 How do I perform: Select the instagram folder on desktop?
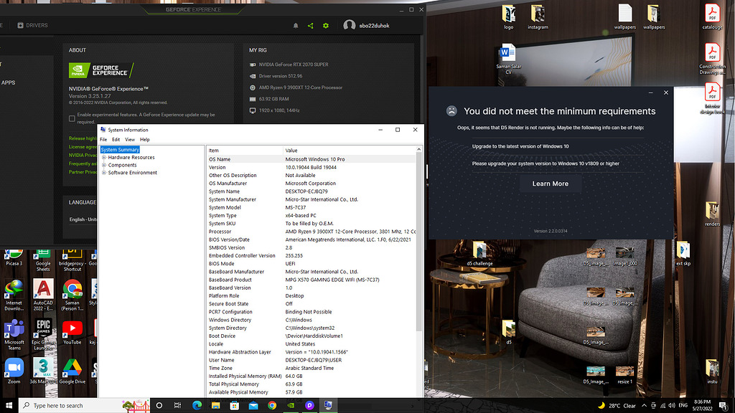tap(538, 17)
